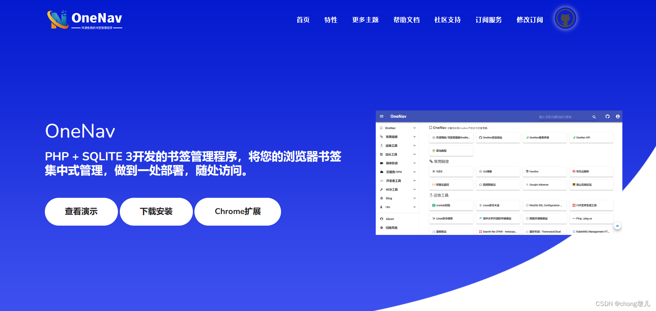This screenshot has width=656, height=311.
Task: Click the bookmark icon of the OneNav section heading
Action: coord(431,127)
